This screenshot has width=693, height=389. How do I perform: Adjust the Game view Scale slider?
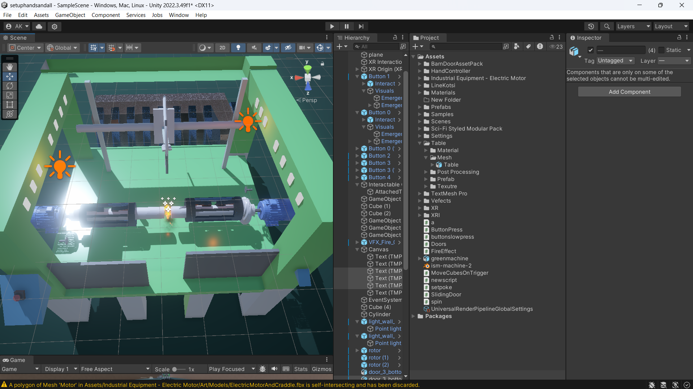175,369
